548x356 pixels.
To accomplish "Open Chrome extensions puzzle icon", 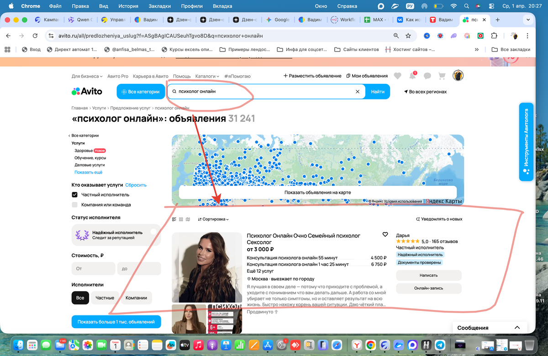I will [x=494, y=36].
